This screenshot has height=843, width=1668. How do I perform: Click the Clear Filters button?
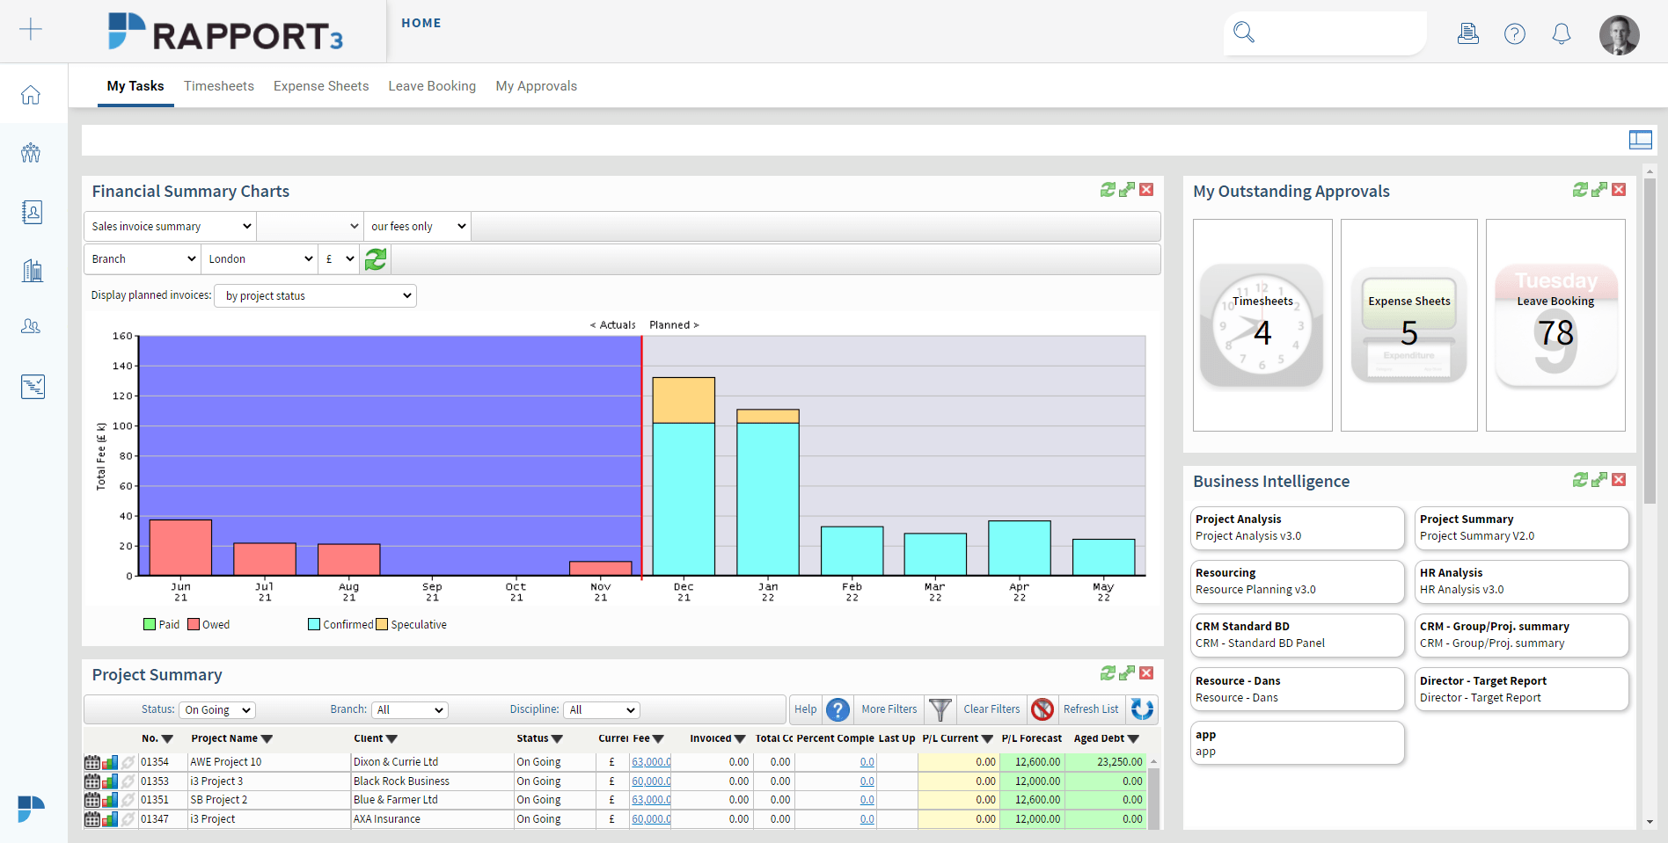(x=991, y=709)
